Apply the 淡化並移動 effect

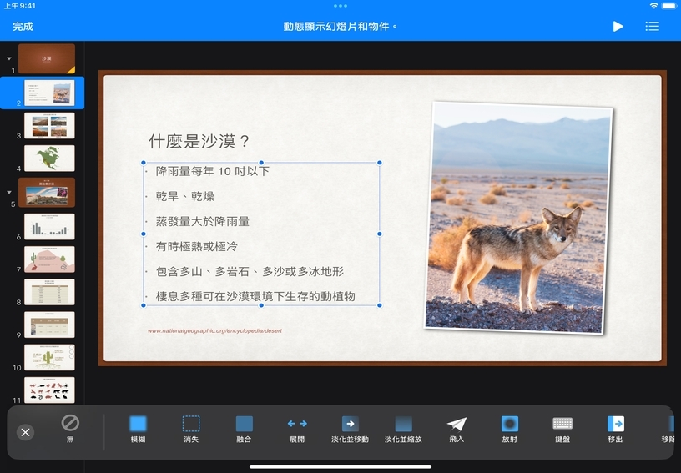point(350,429)
